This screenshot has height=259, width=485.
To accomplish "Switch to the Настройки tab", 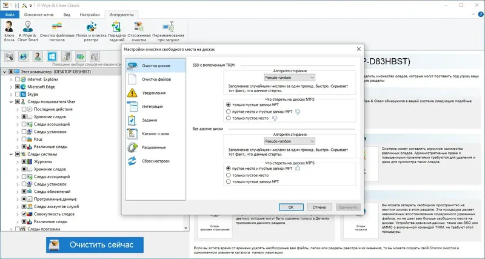I will [90, 15].
